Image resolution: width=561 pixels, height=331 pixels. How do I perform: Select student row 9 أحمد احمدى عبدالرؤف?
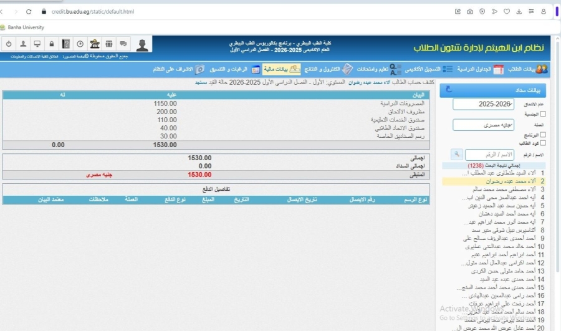tap(494, 238)
